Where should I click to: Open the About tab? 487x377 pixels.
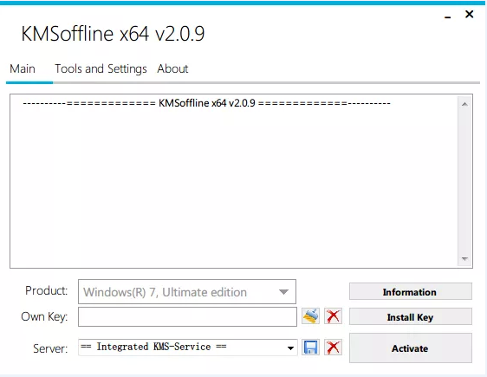coord(172,68)
